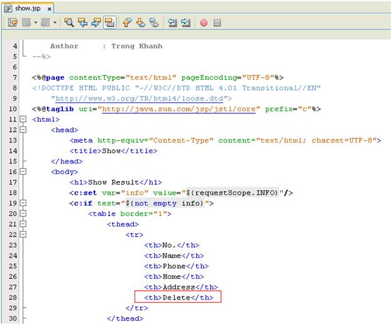Place cursor on the Delete table header line

178,298
